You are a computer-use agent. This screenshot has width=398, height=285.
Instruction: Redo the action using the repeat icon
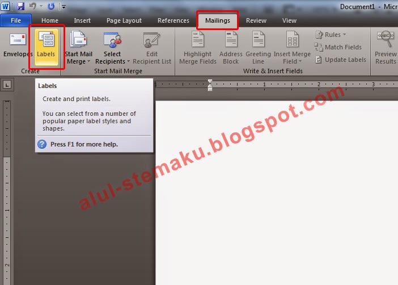click(51, 6)
